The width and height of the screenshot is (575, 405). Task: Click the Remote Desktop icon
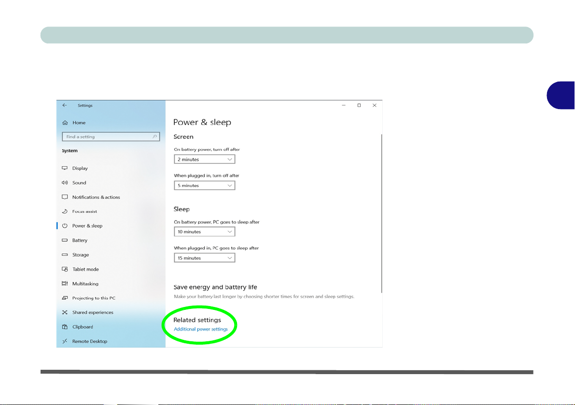(65, 341)
